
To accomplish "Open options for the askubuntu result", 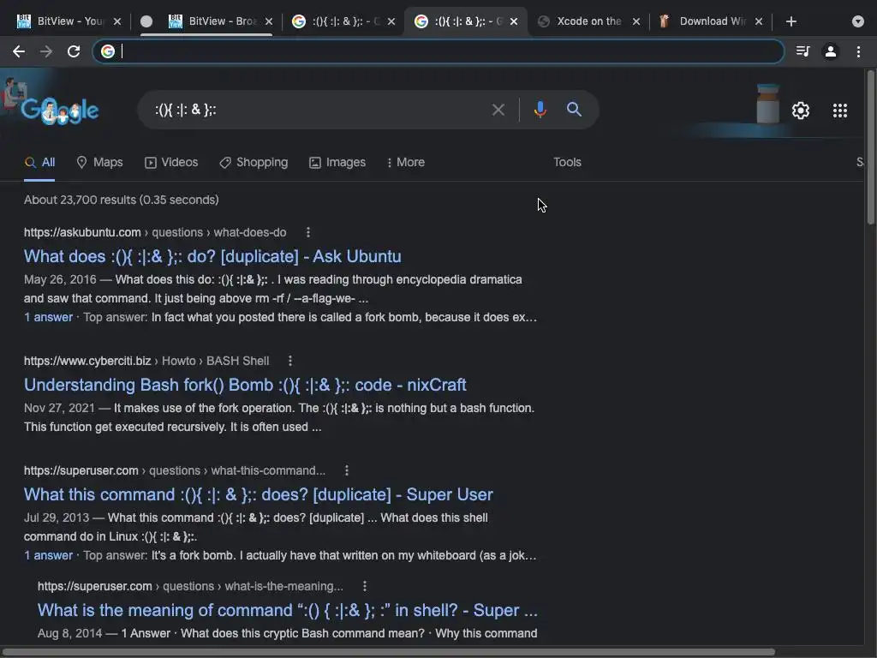I will click(x=308, y=232).
